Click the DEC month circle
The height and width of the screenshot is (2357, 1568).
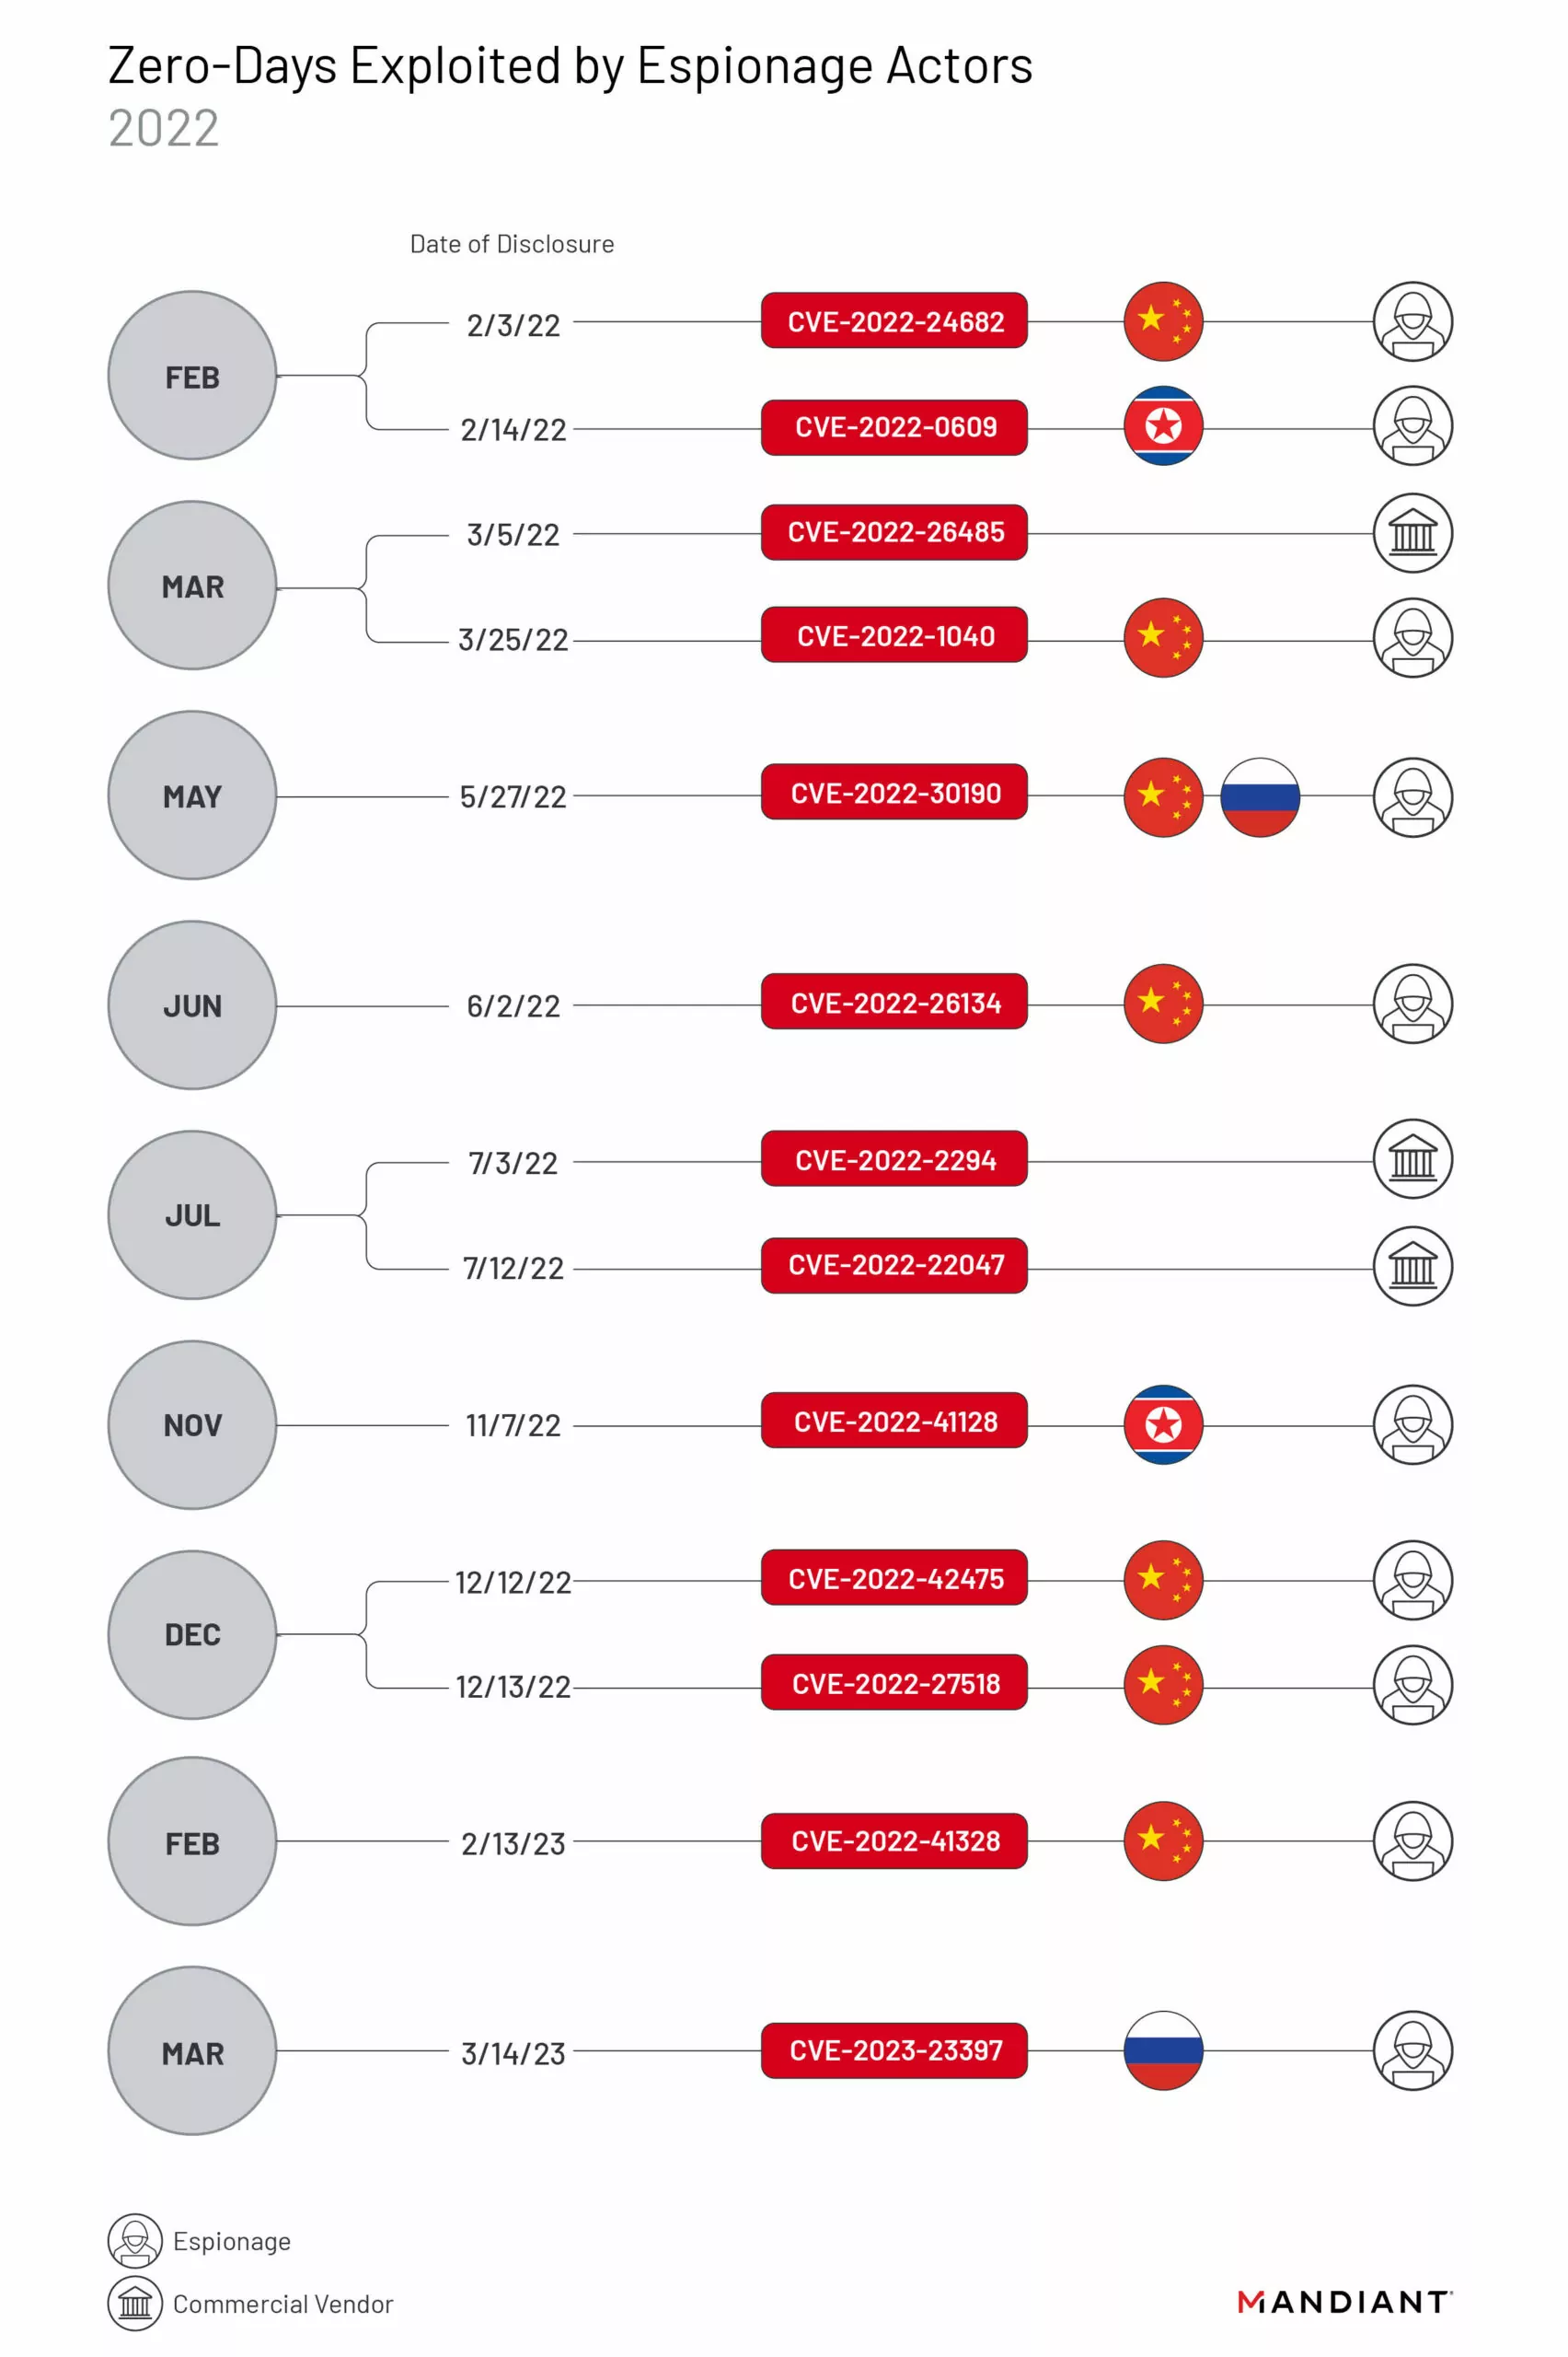coord(192,1633)
